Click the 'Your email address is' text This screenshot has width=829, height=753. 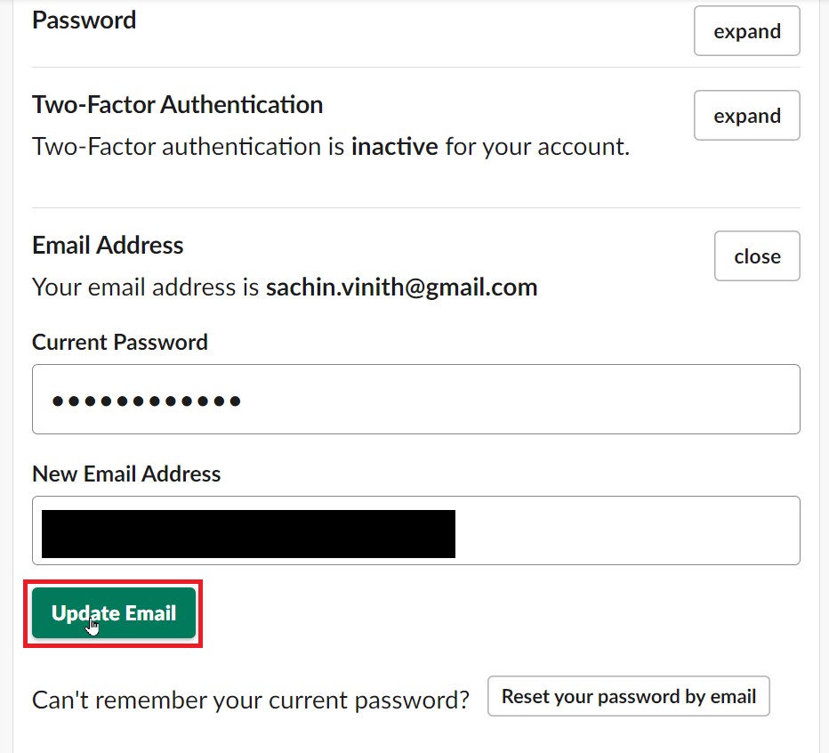[x=146, y=287]
